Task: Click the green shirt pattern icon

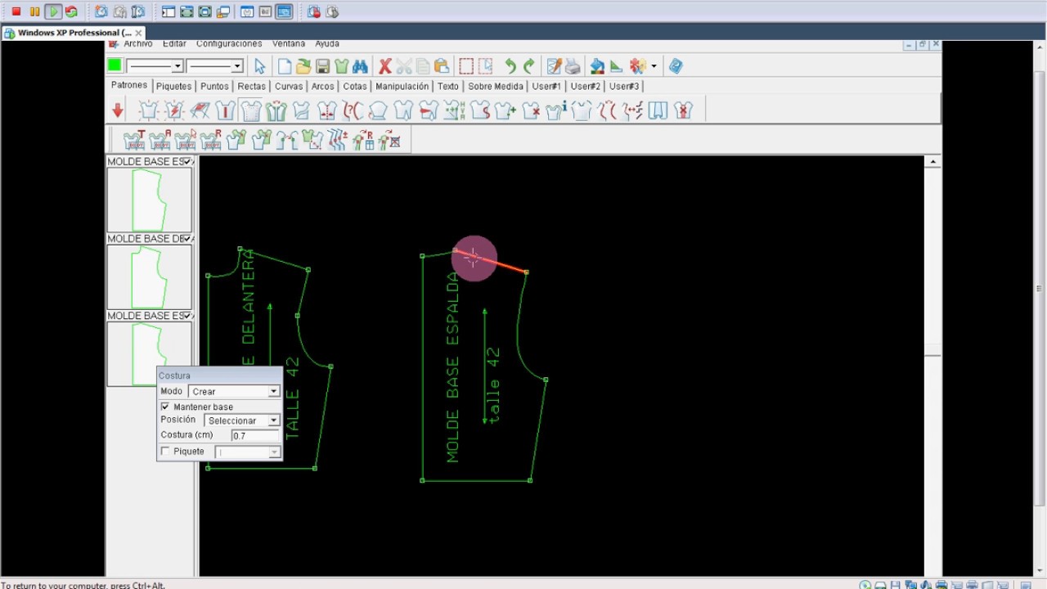Action: pos(341,66)
